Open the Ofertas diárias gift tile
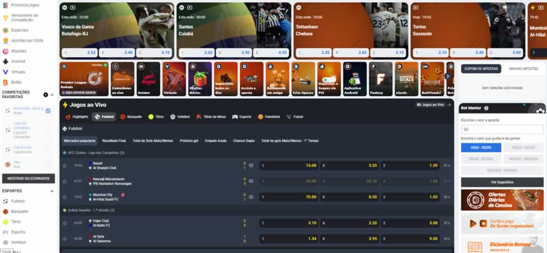 [x=200, y=79]
